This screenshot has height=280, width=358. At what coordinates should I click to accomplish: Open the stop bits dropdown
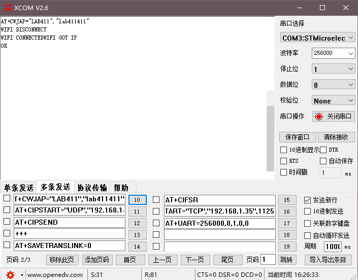[x=333, y=69]
